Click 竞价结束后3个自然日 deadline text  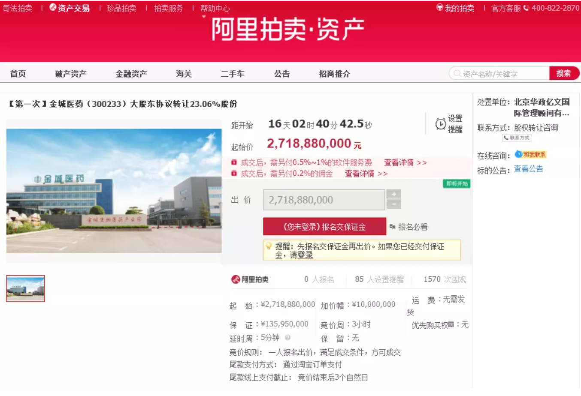pyautogui.click(x=333, y=378)
